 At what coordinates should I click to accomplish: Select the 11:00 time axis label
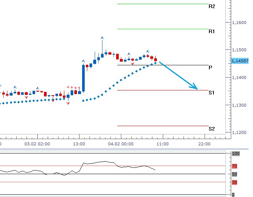point(163,144)
